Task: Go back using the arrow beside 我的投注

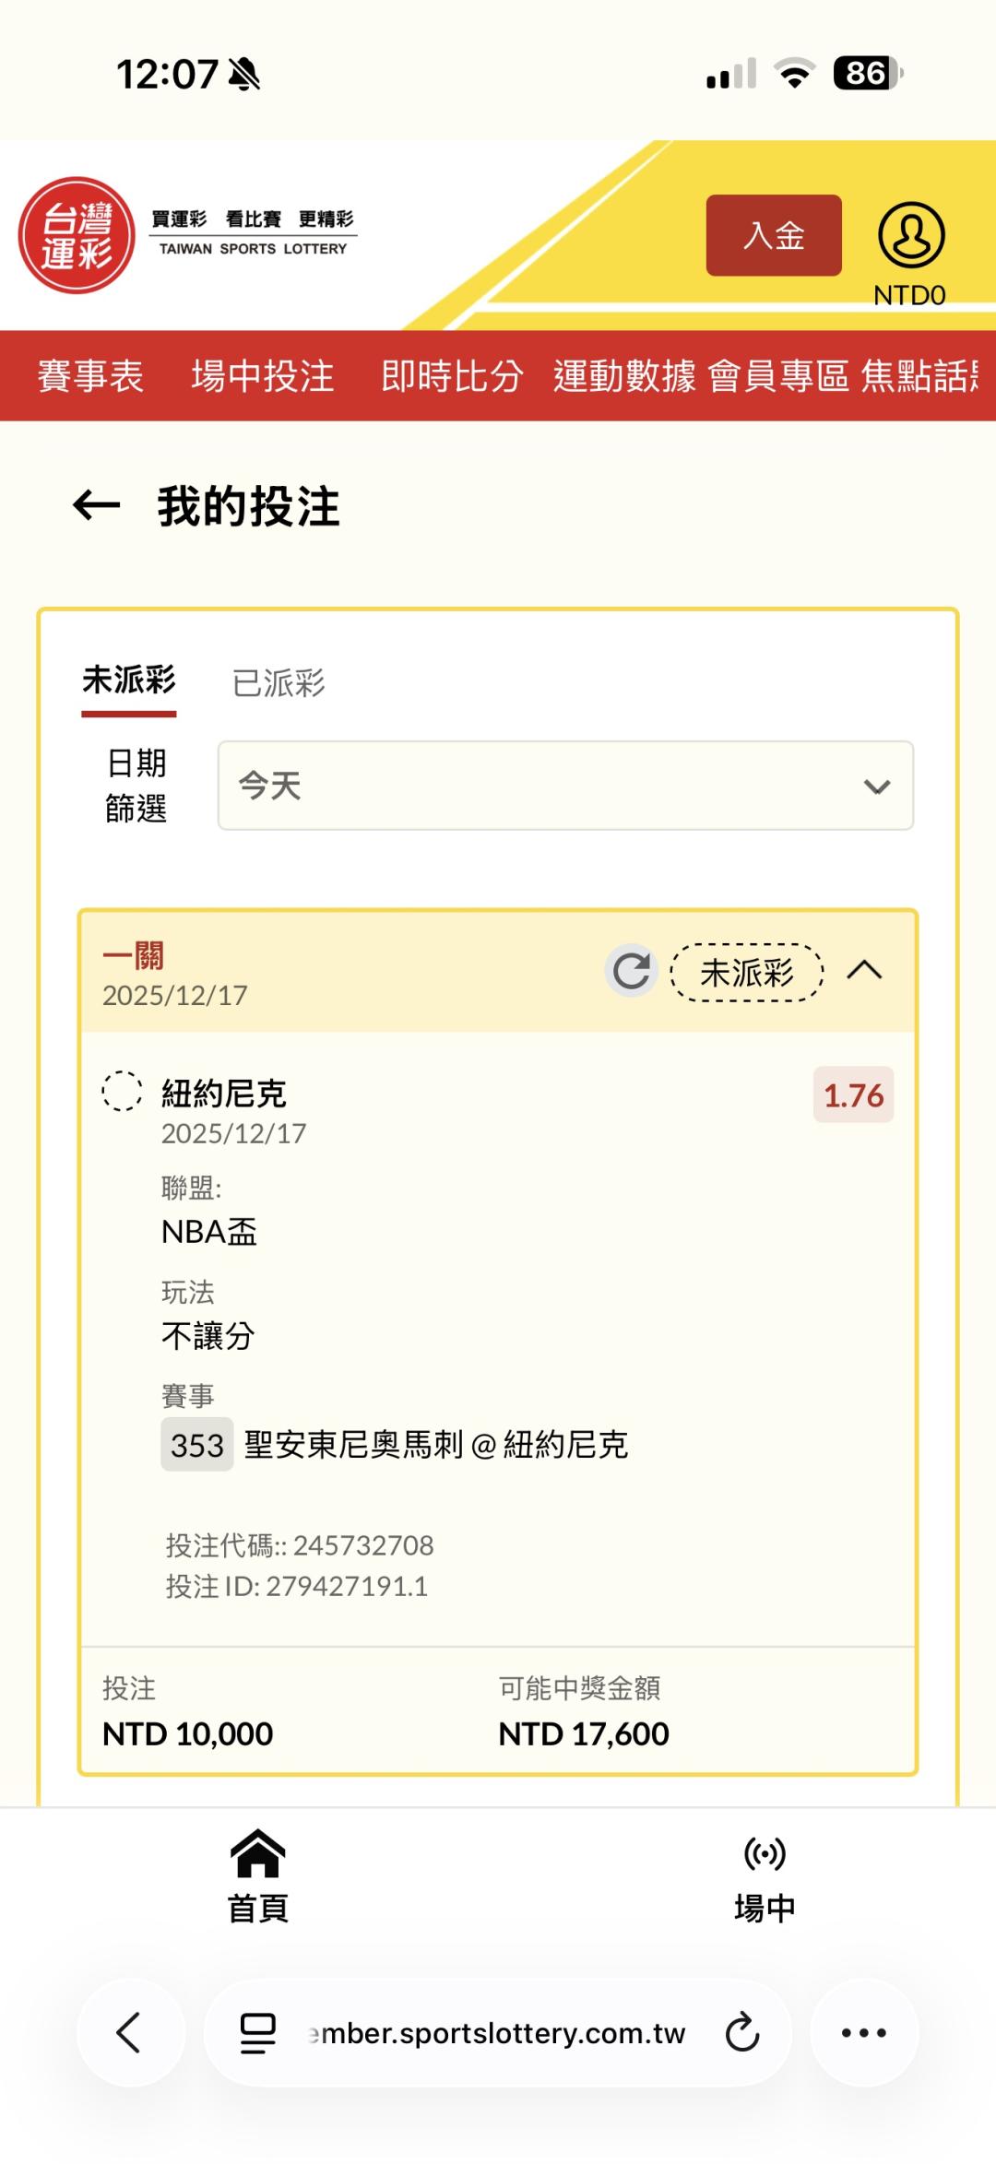Action: 97,505
